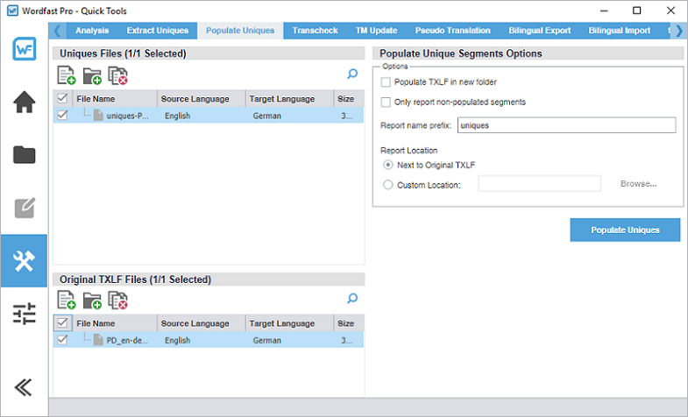Select Custom Location radio button
Screen dimensions: 688x417
(x=388, y=185)
